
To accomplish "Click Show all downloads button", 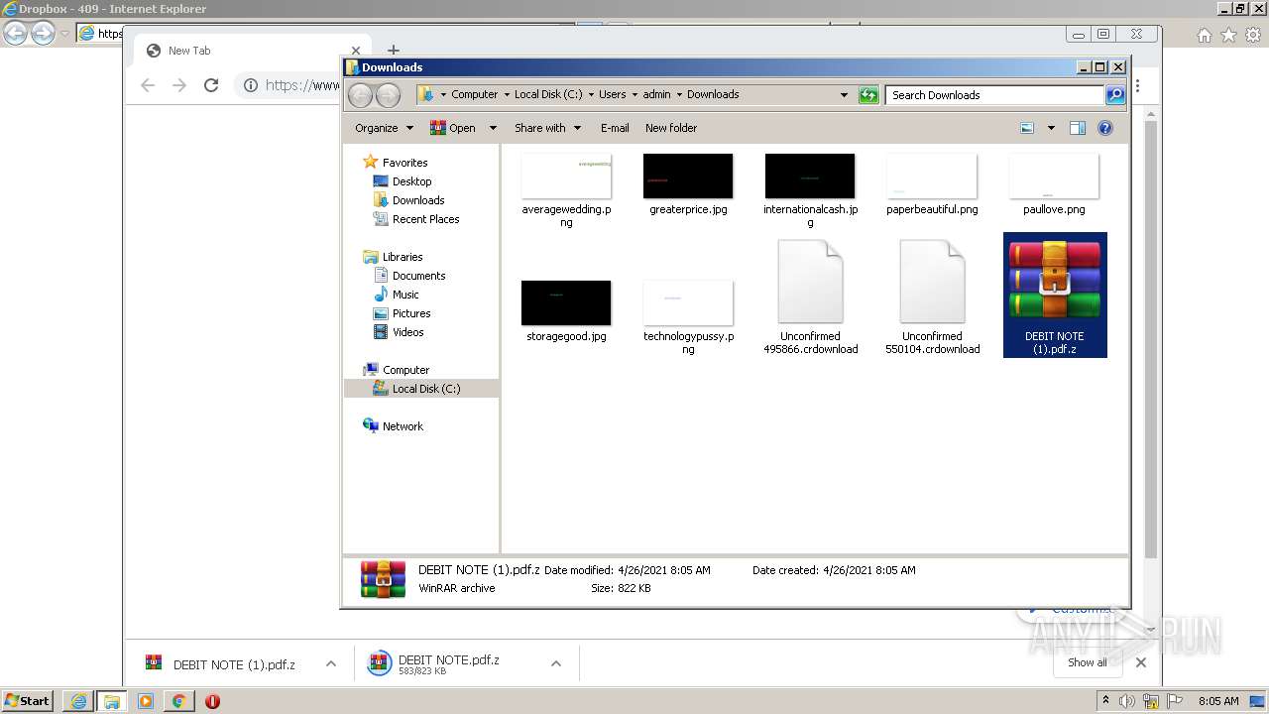I will (1088, 662).
